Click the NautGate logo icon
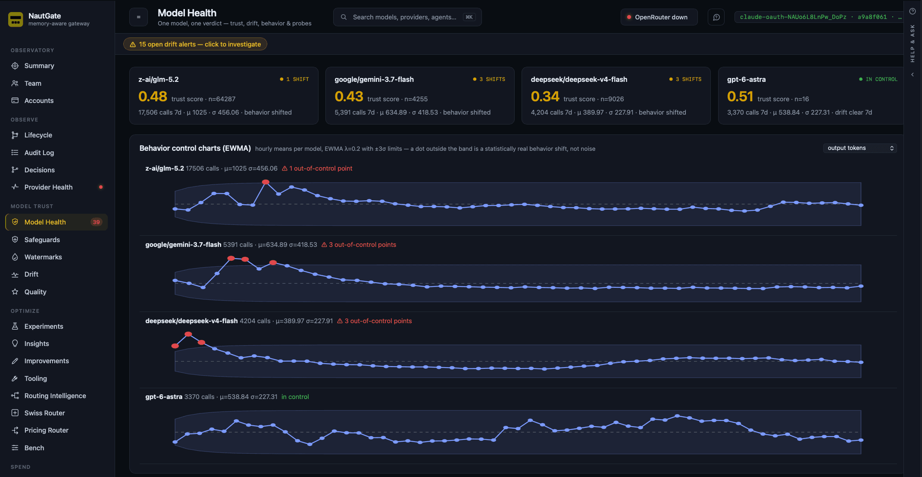The width and height of the screenshot is (922, 477). coord(16,19)
